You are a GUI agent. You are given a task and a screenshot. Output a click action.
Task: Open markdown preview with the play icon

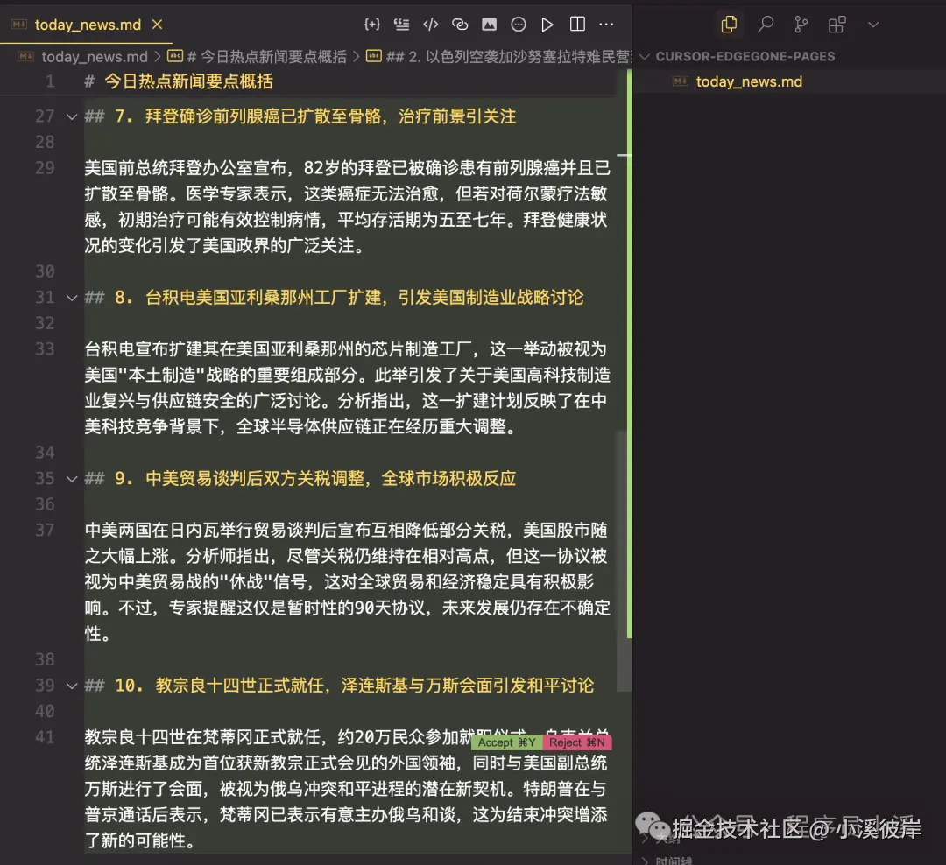(547, 24)
